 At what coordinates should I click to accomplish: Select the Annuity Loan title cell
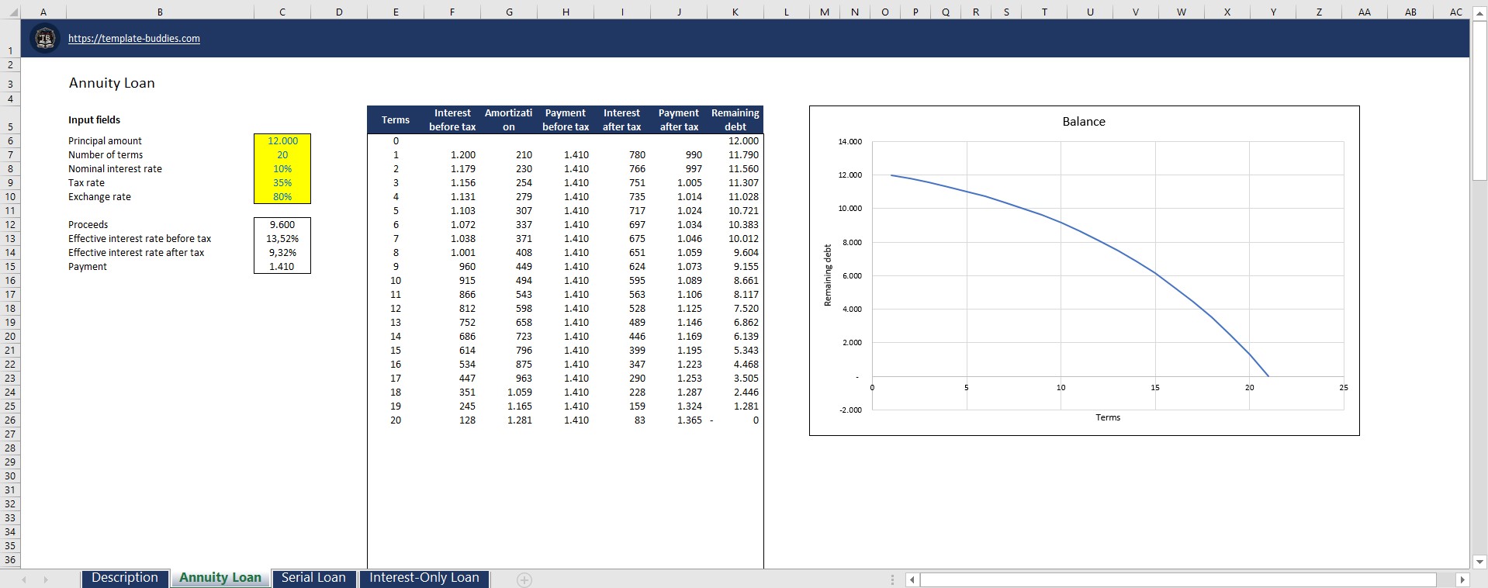pos(112,83)
